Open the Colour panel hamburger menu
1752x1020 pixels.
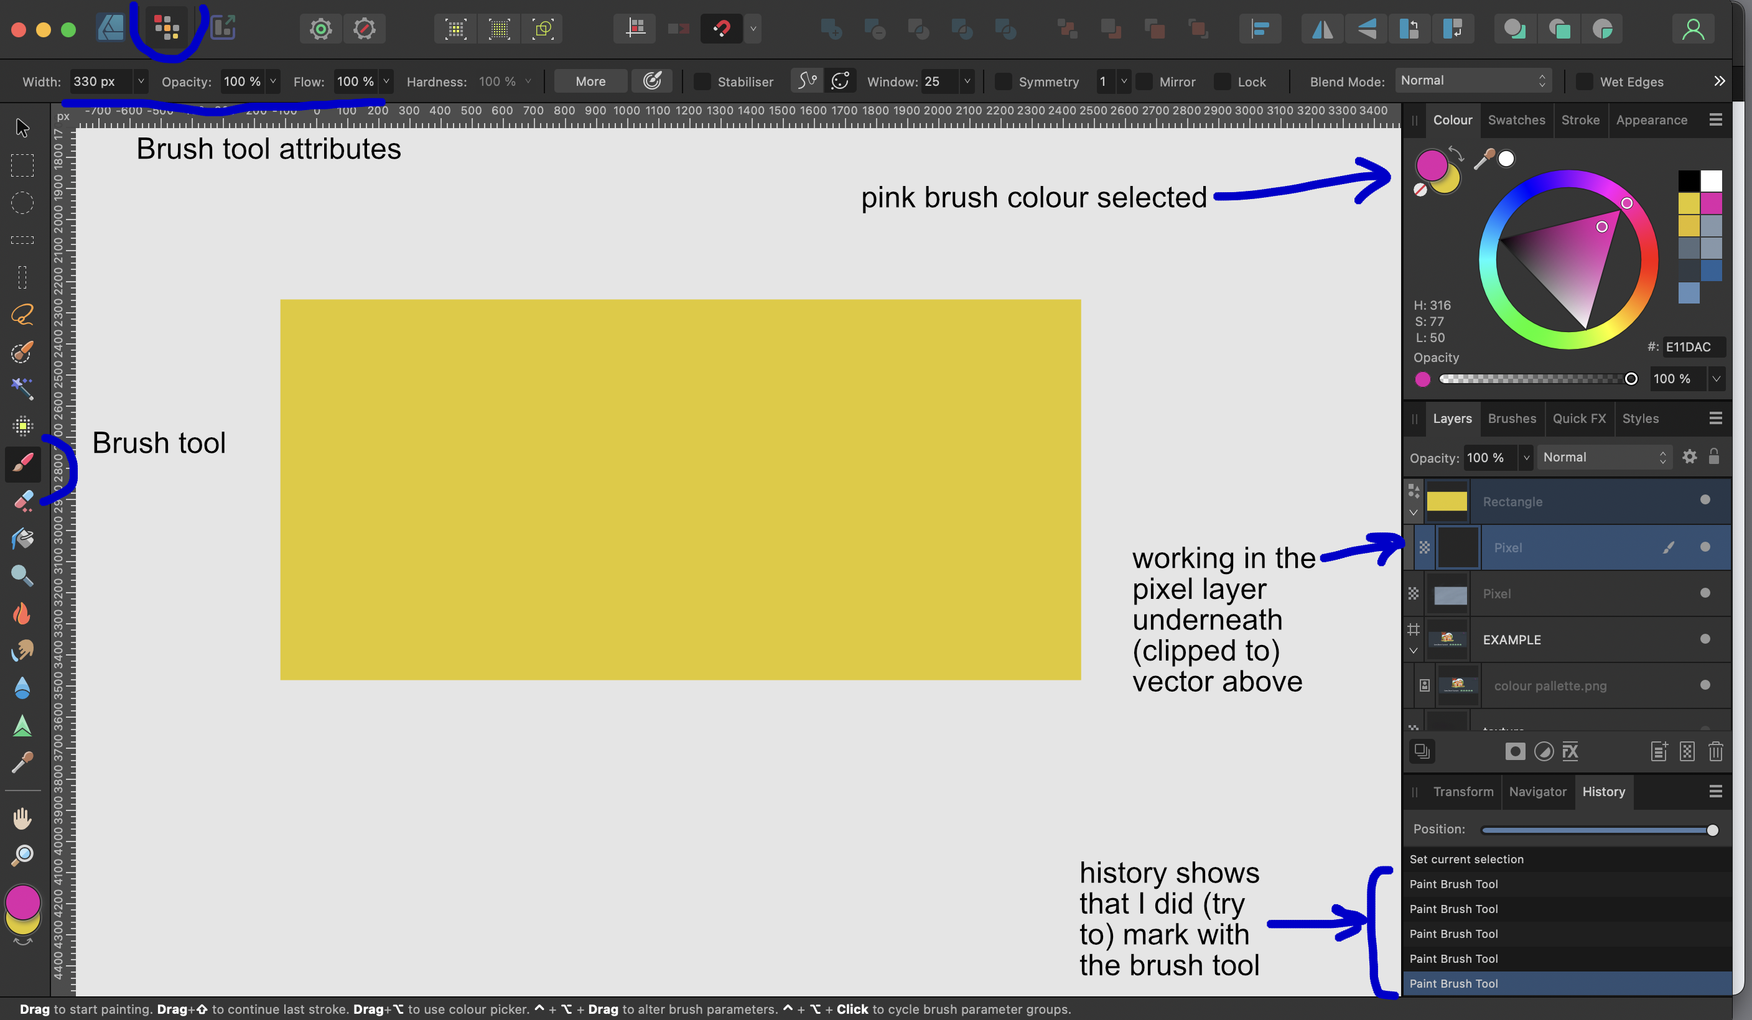(x=1715, y=120)
